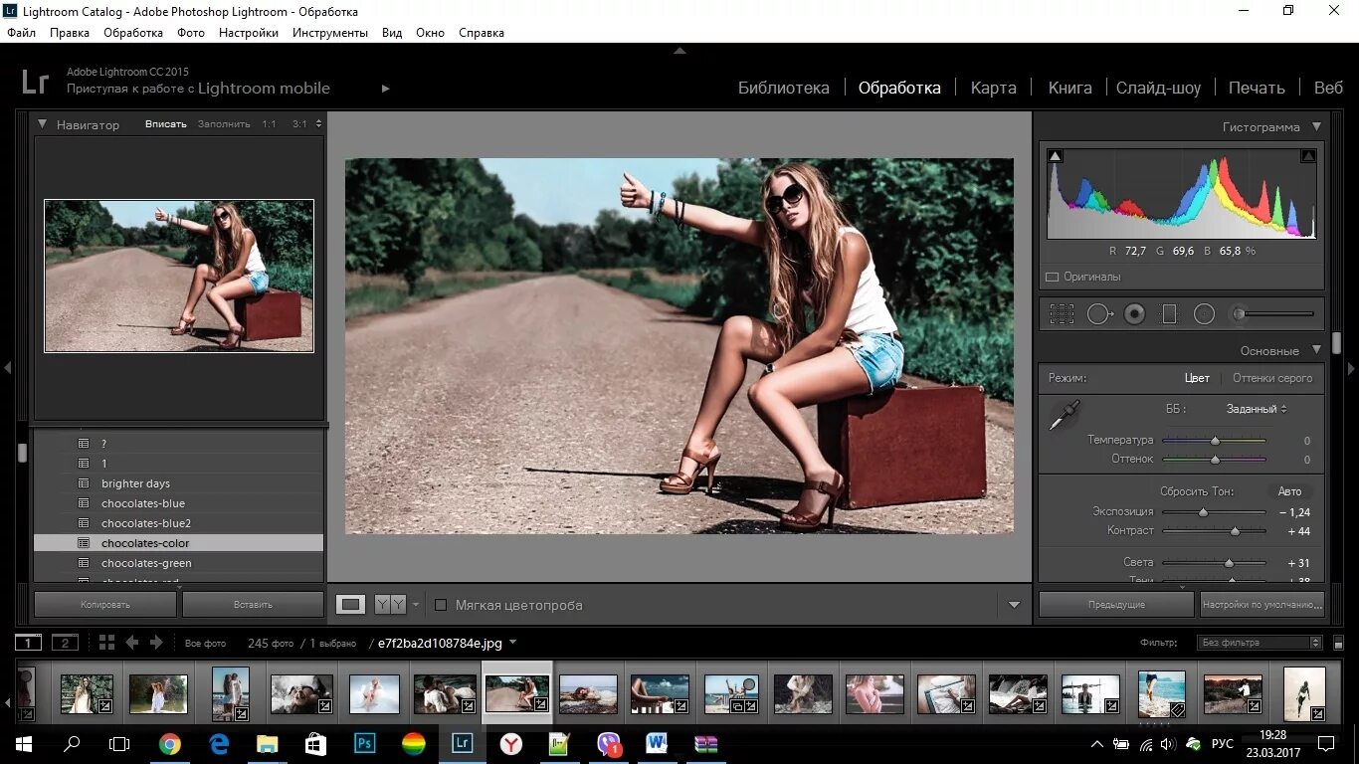The image size is (1359, 764).
Task: Adjust the Температура slider
Action: pyautogui.click(x=1214, y=440)
